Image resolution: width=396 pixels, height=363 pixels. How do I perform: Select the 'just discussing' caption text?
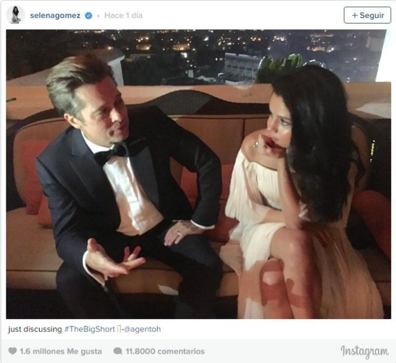coord(35,329)
